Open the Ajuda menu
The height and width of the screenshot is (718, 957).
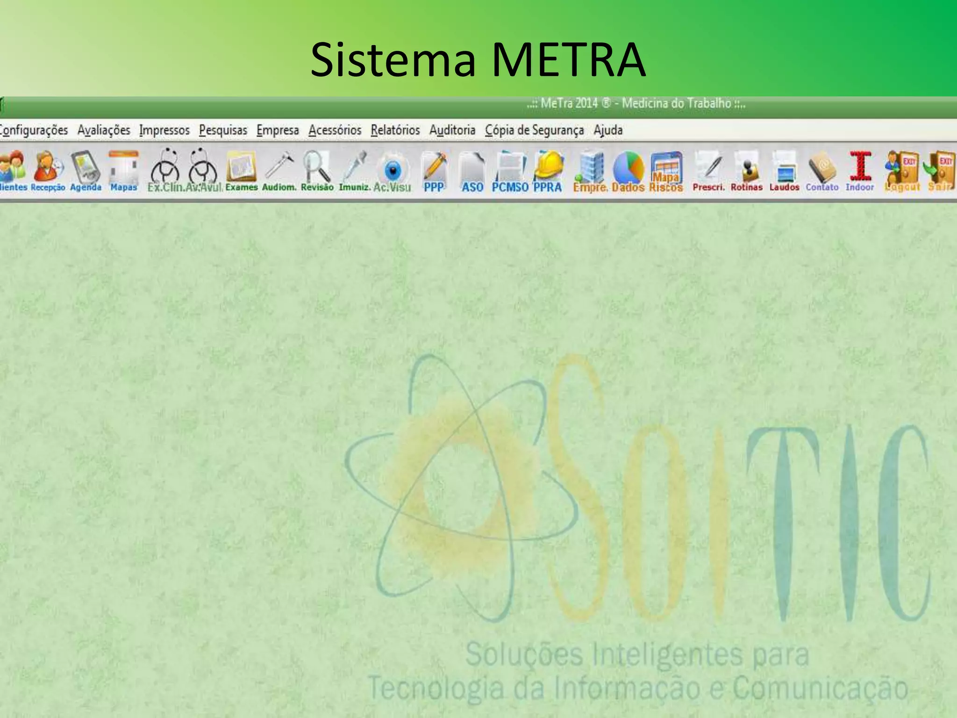(608, 130)
